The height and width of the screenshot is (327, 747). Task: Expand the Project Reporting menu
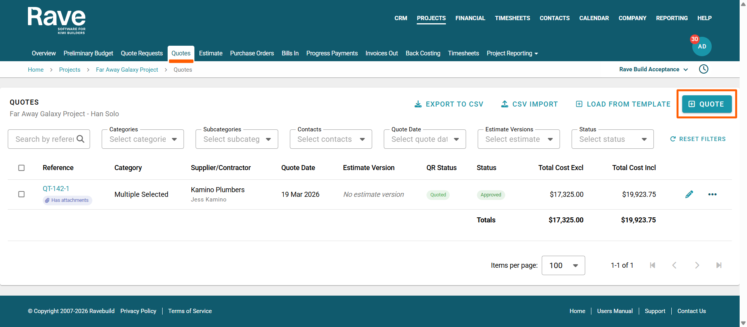pos(512,53)
